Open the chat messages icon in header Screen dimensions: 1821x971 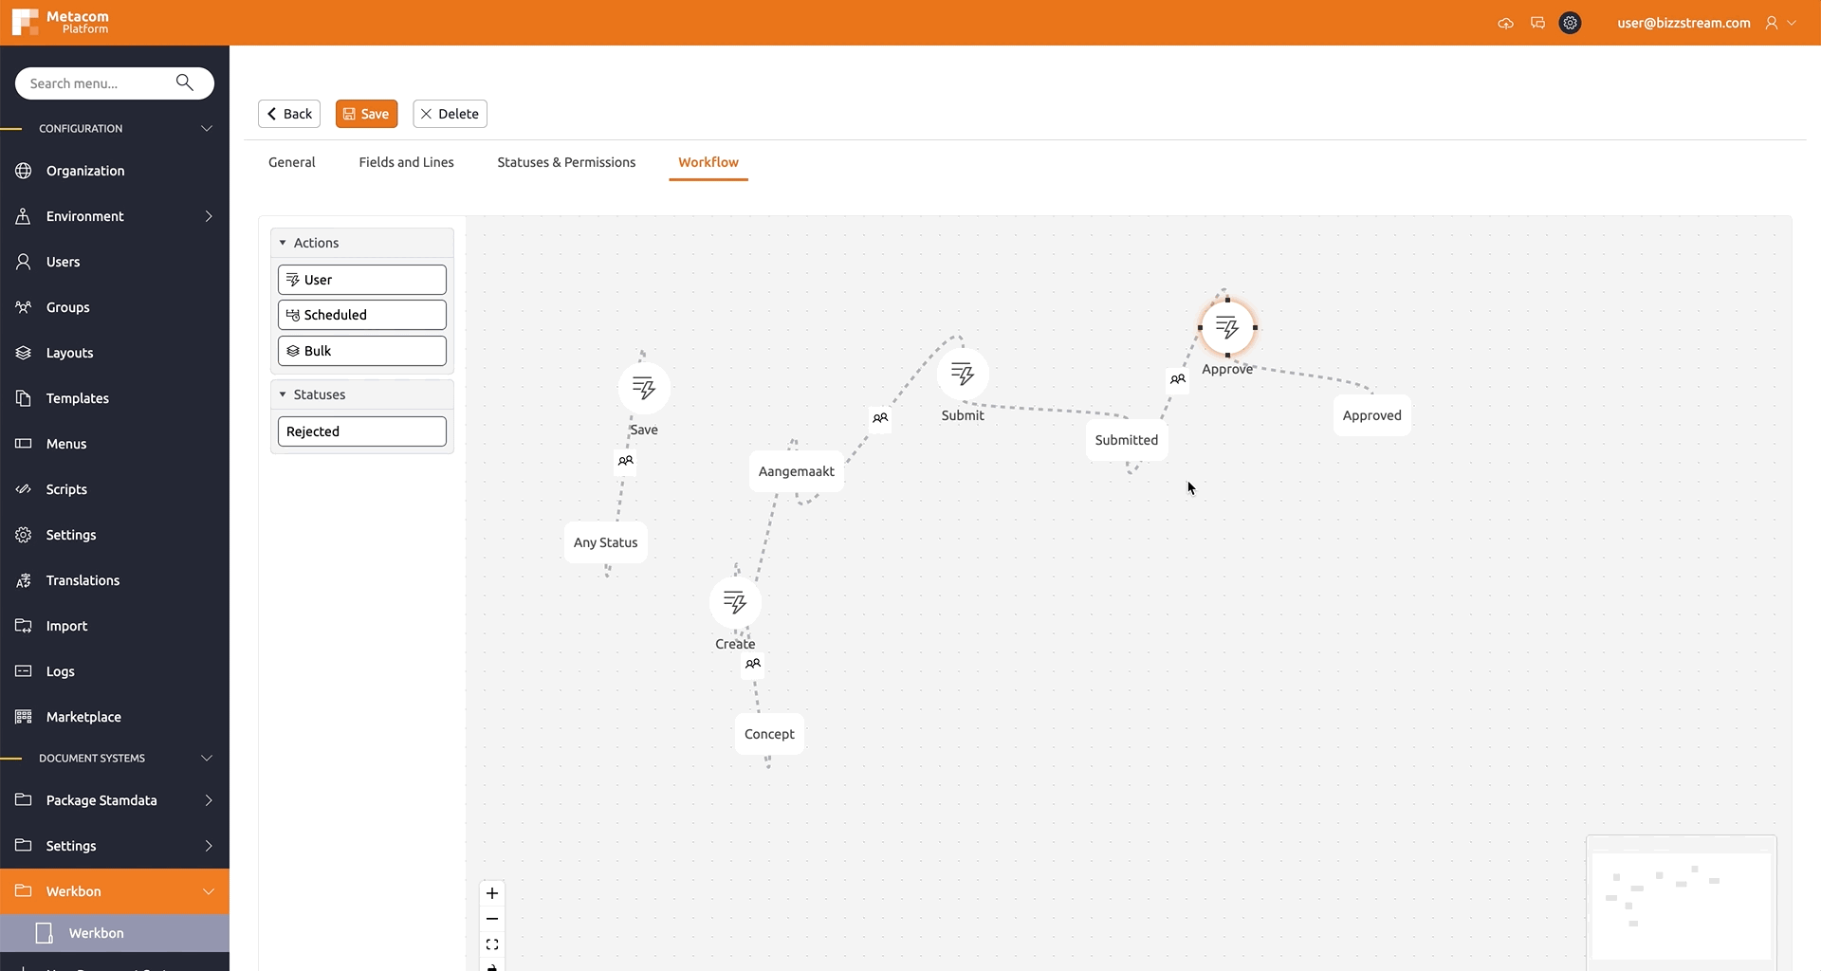point(1537,23)
